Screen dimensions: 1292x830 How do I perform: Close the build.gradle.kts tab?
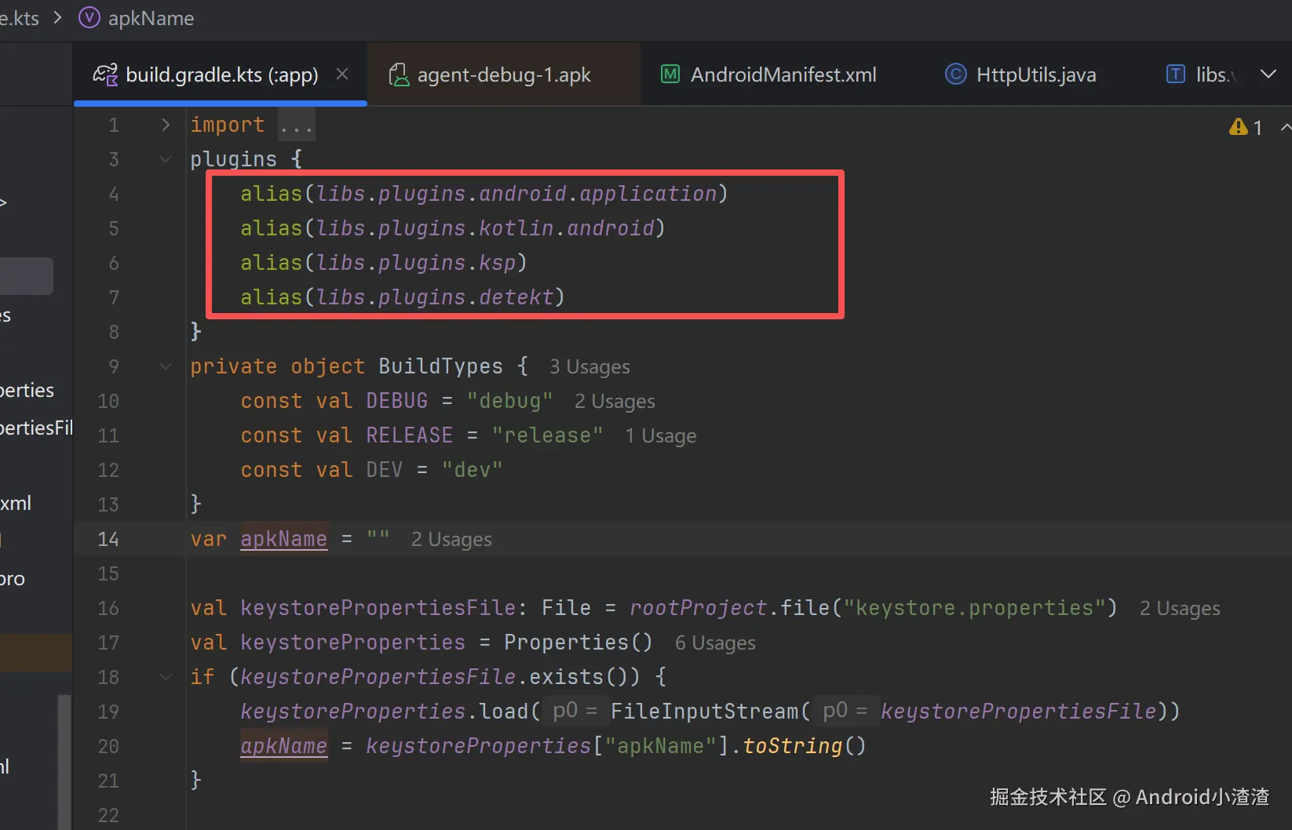coord(342,74)
